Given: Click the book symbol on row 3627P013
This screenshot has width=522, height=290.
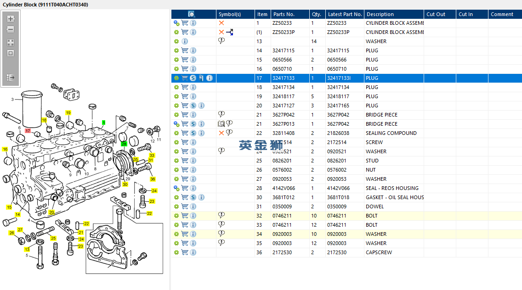Looking at the screenshot, I should [221, 124].
